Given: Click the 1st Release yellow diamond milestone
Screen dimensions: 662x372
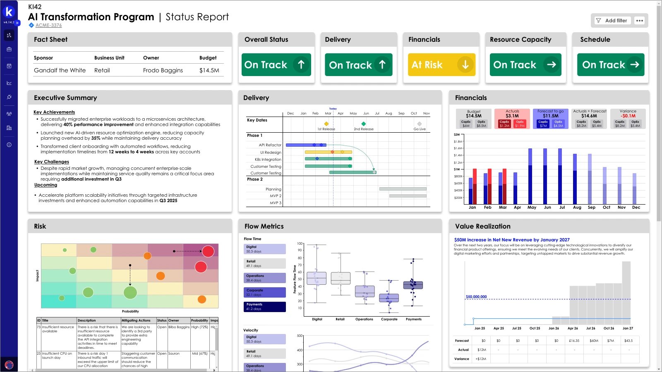Looking at the screenshot, I should 326,124.
